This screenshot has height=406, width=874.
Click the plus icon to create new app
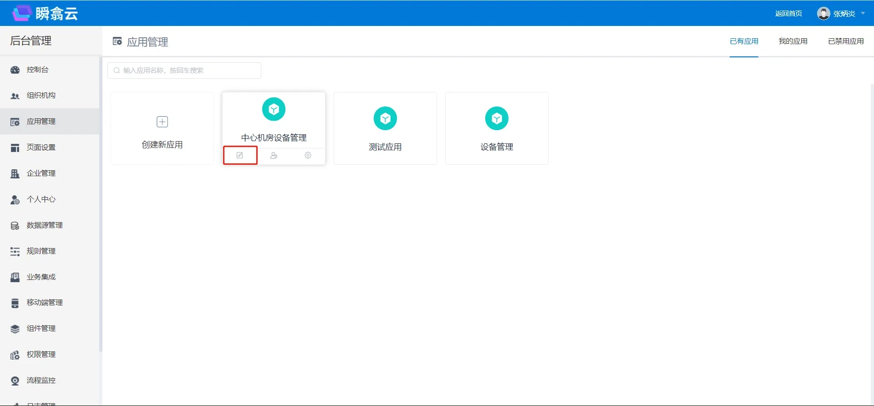162,122
